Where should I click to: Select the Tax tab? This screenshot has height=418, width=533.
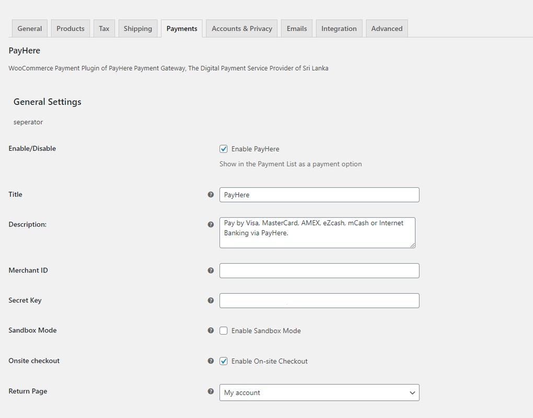(103, 28)
